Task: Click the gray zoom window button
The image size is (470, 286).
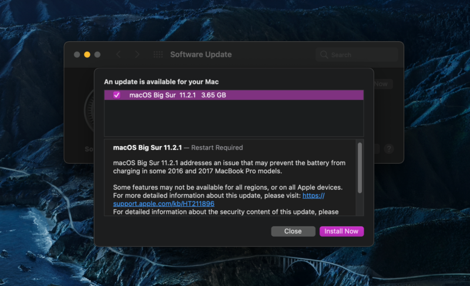Action: point(98,55)
